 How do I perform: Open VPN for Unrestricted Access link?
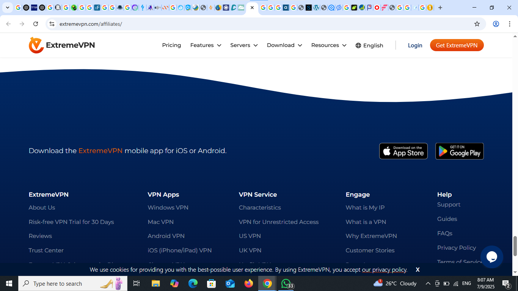(x=279, y=222)
